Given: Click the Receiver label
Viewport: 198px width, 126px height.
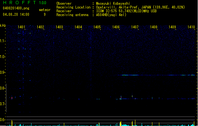Looking at the screenshot, I should pos(64,11).
